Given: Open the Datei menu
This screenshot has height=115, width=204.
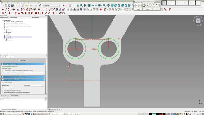Looking at the screenshot, I should tap(2, 3).
